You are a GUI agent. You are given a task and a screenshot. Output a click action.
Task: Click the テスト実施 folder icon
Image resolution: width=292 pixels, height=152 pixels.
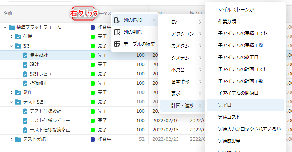pos(18,139)
